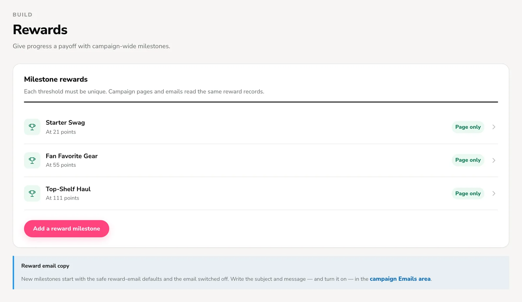The width and height of the screenshot is (522, 302).
Task: Open the Starter Swag milestone title
Action: (x=65, y=122)
